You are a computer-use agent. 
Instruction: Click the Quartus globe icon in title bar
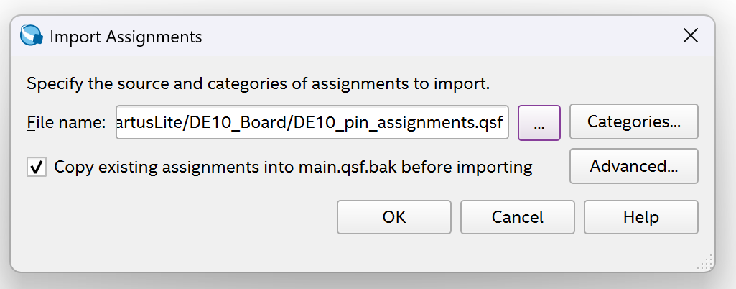32,36
